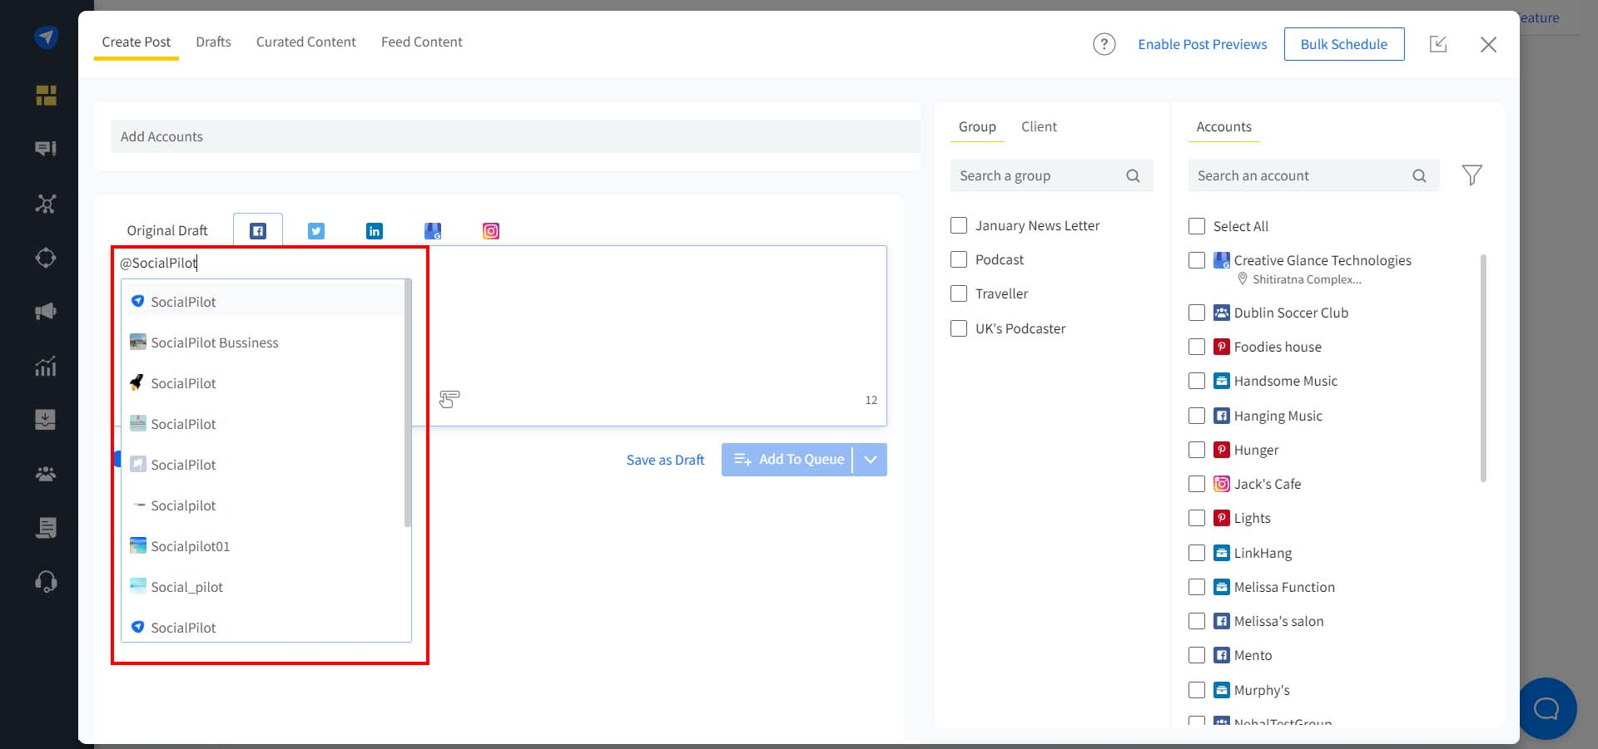The image size is (1598, 749).
Task: Choose lowercase Socialpilot mention suggestion
Action: 263,505
